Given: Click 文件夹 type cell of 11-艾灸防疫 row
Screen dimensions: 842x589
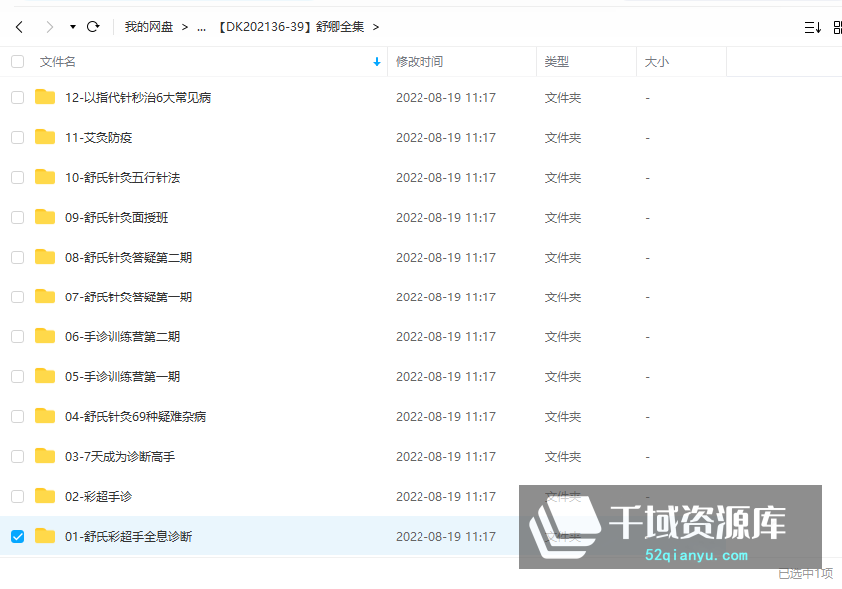Looking at the screenshot, I should 563,138.
